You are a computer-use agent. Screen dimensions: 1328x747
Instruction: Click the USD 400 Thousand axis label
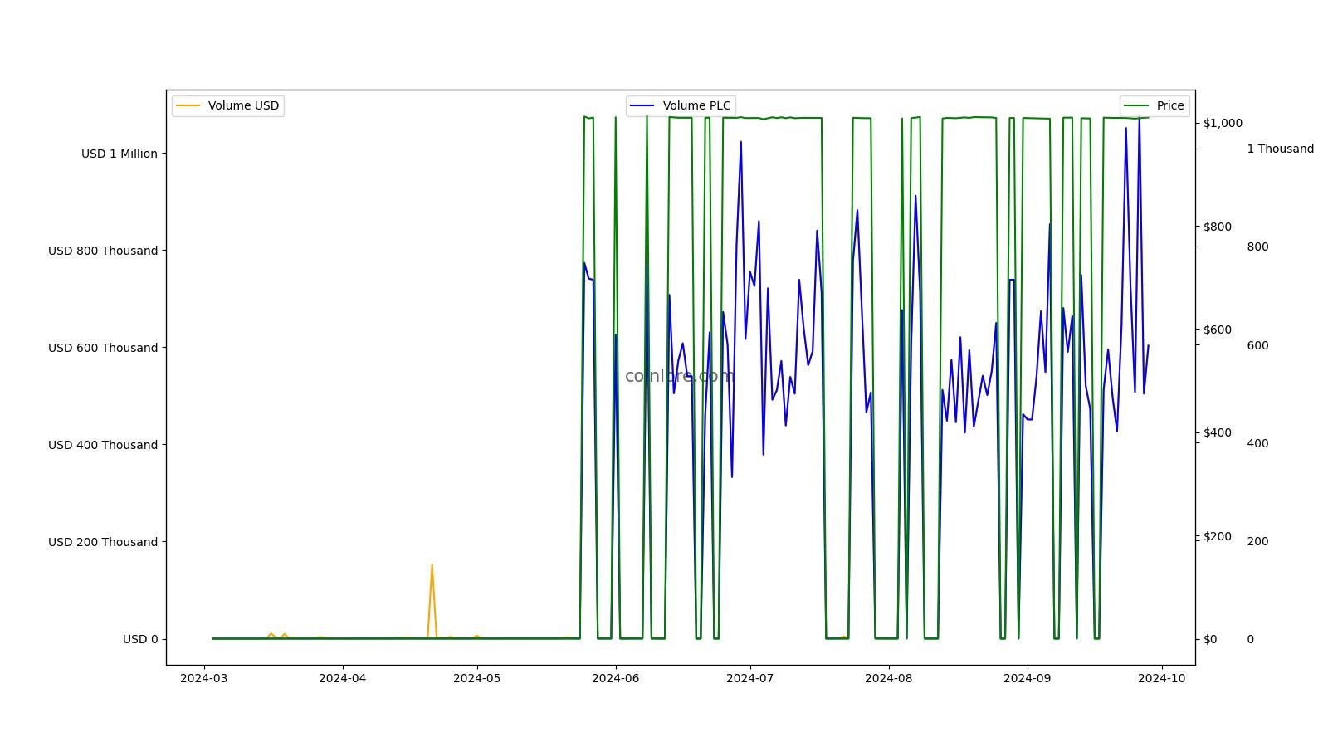[103, 445]
